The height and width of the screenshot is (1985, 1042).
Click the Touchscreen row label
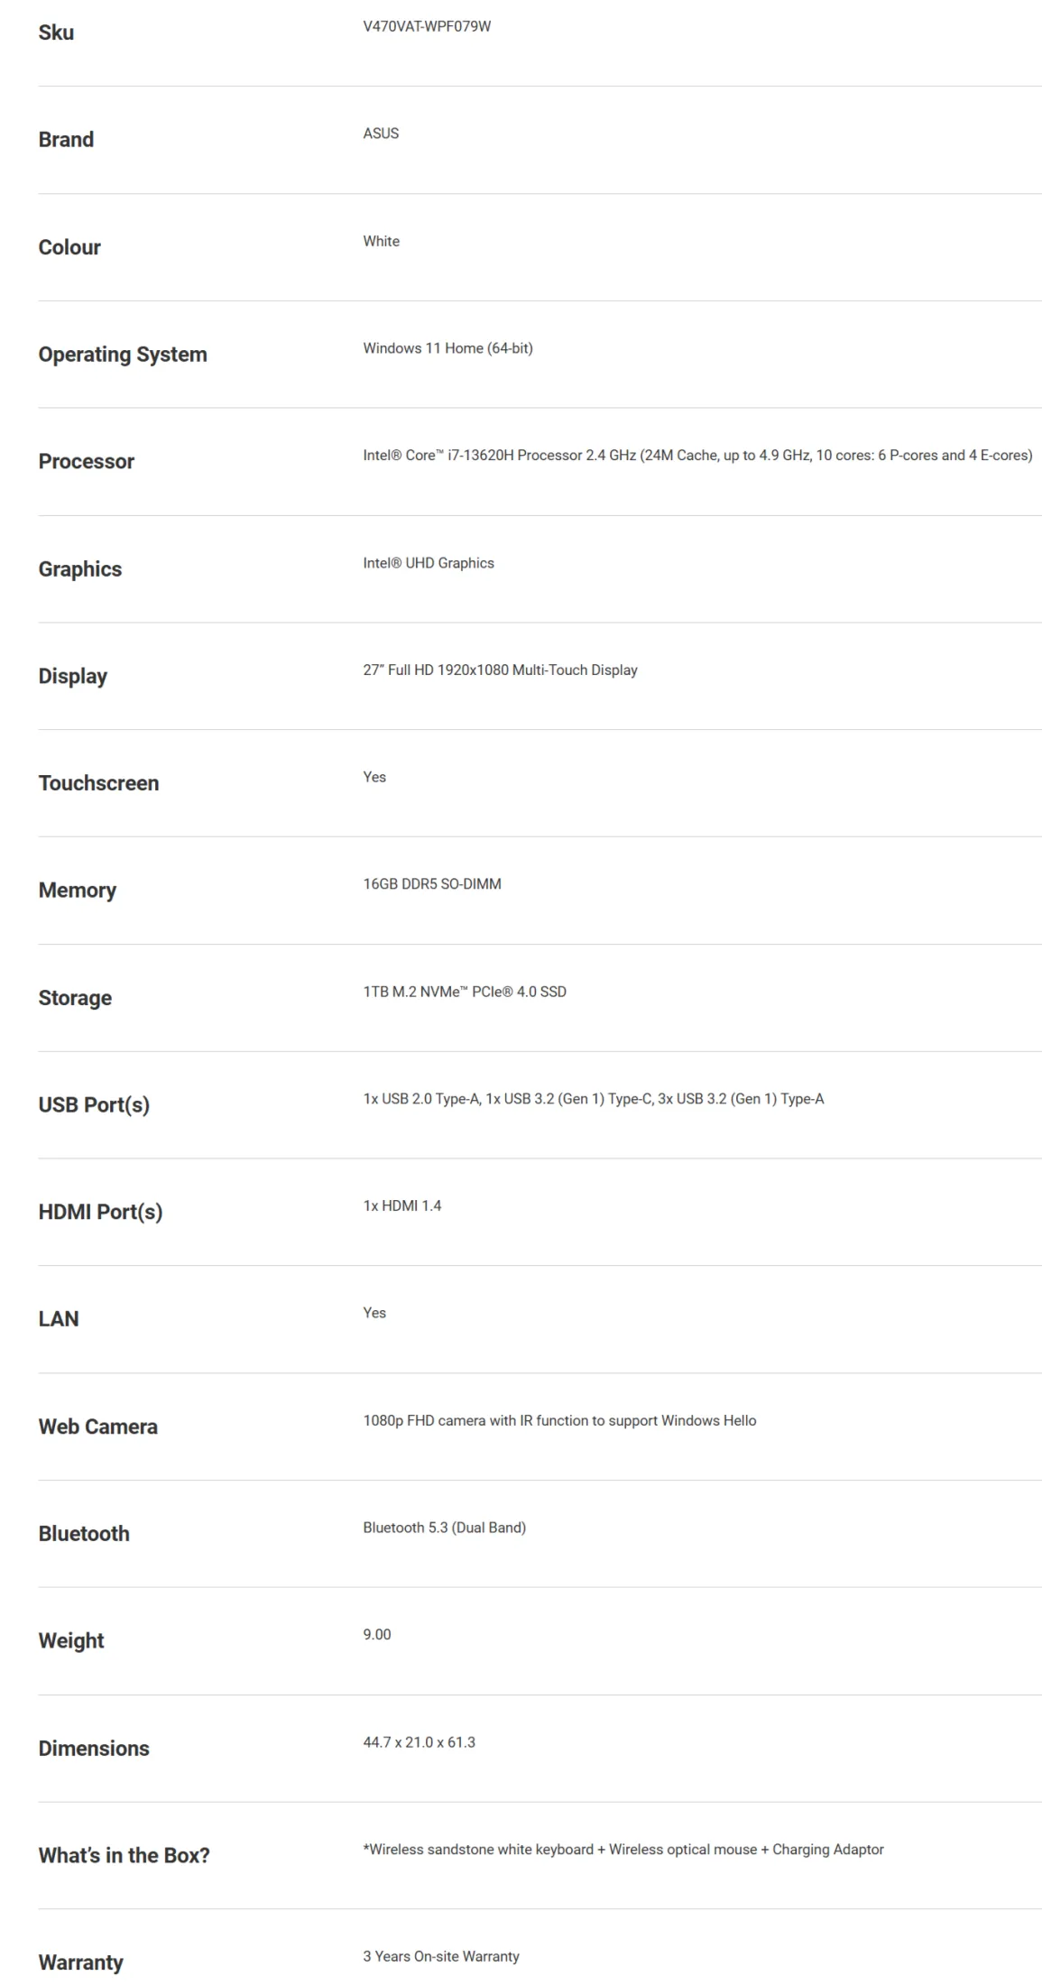(x=98, y=783)
